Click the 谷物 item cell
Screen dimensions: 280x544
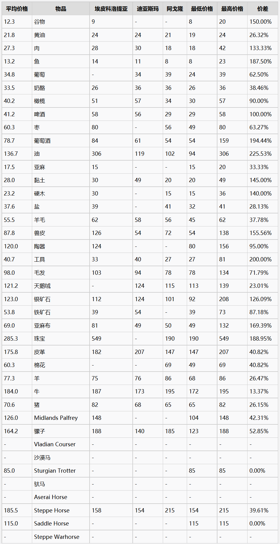point(61,22)
